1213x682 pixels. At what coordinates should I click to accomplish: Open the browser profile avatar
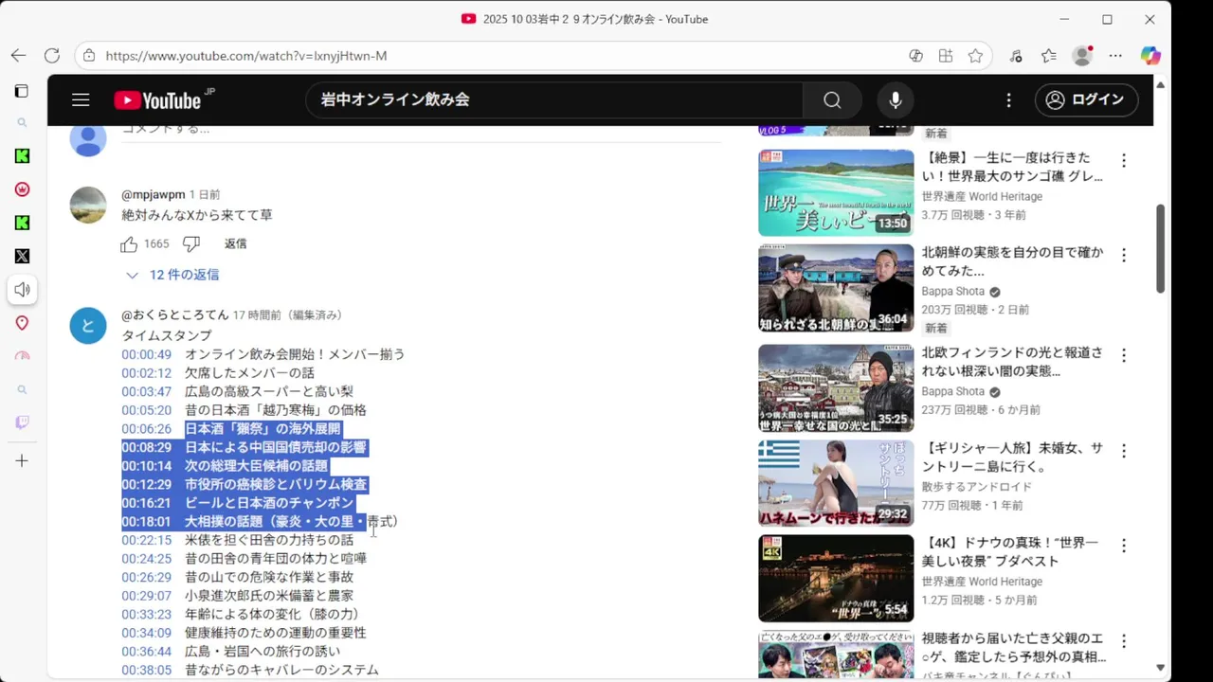pos(1082,56)
